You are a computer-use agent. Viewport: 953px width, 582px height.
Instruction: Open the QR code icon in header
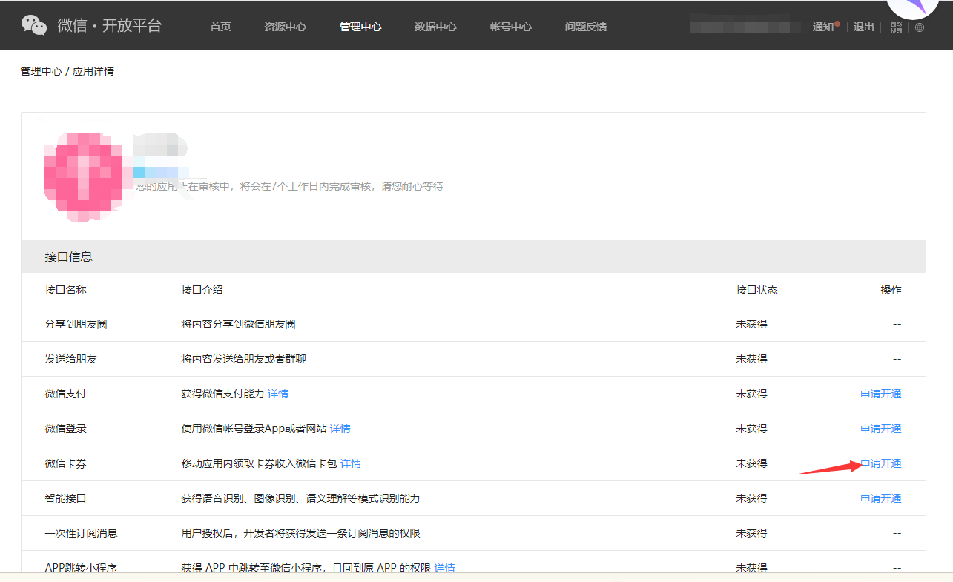click(x=896, y=27)
